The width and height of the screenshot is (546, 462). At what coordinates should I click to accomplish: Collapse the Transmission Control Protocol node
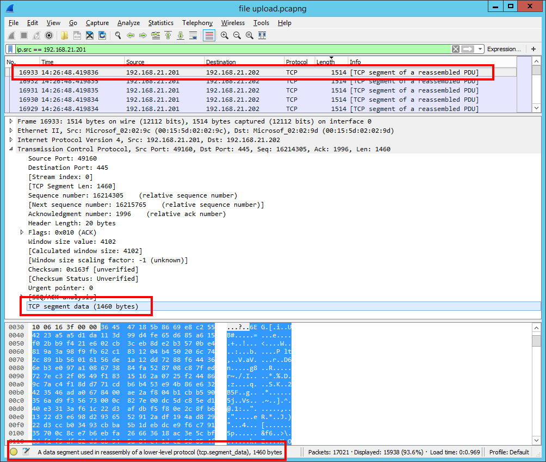[11, 149]
